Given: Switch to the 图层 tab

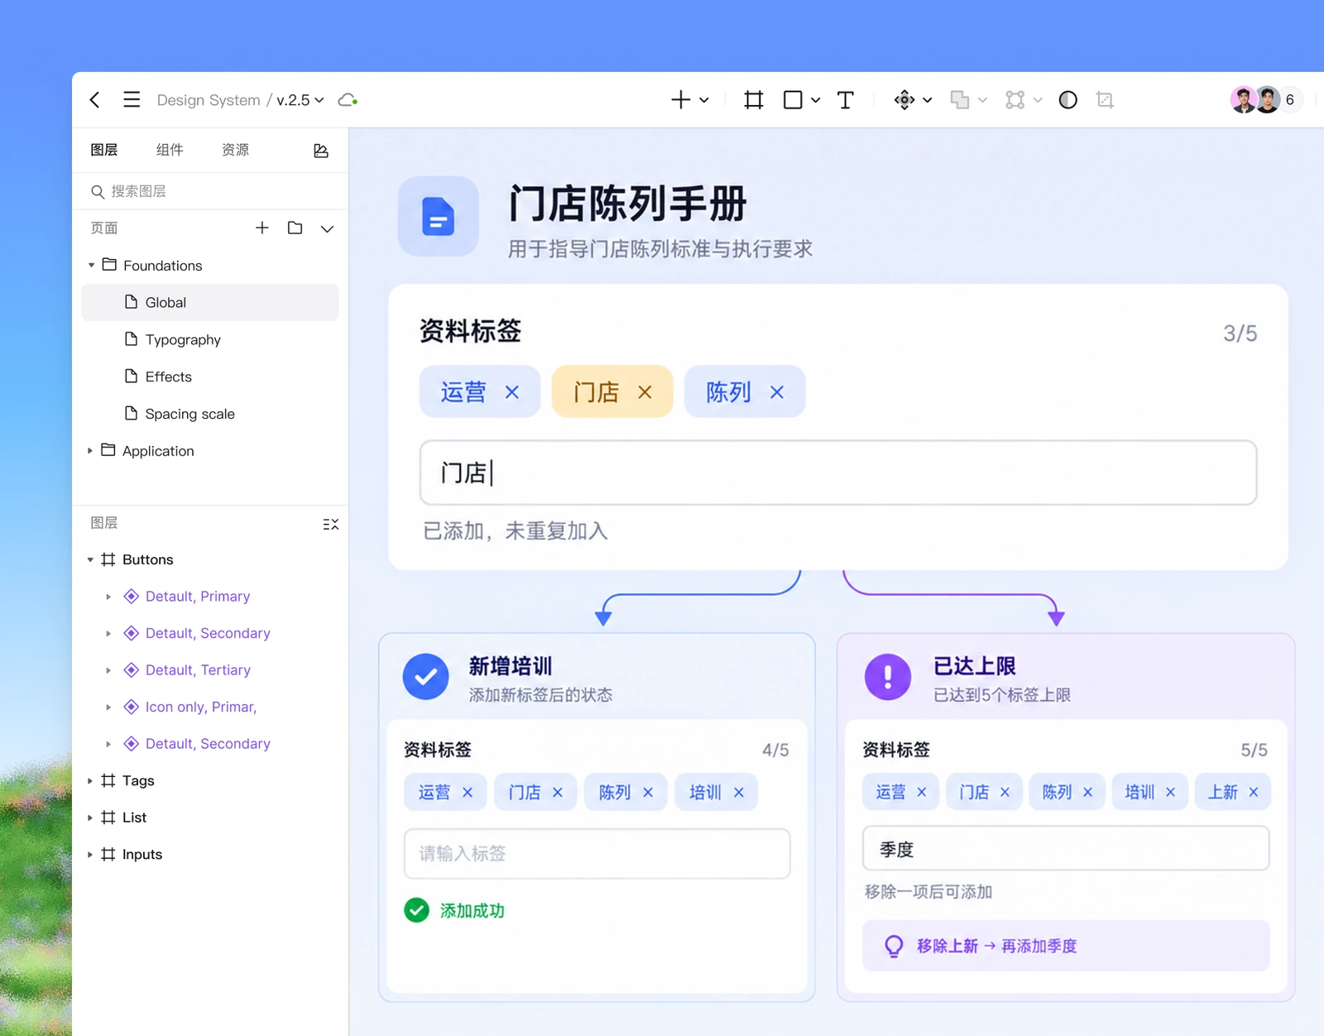Looking at the screenshot, I should pyautogui.click(x=104, y=150).
